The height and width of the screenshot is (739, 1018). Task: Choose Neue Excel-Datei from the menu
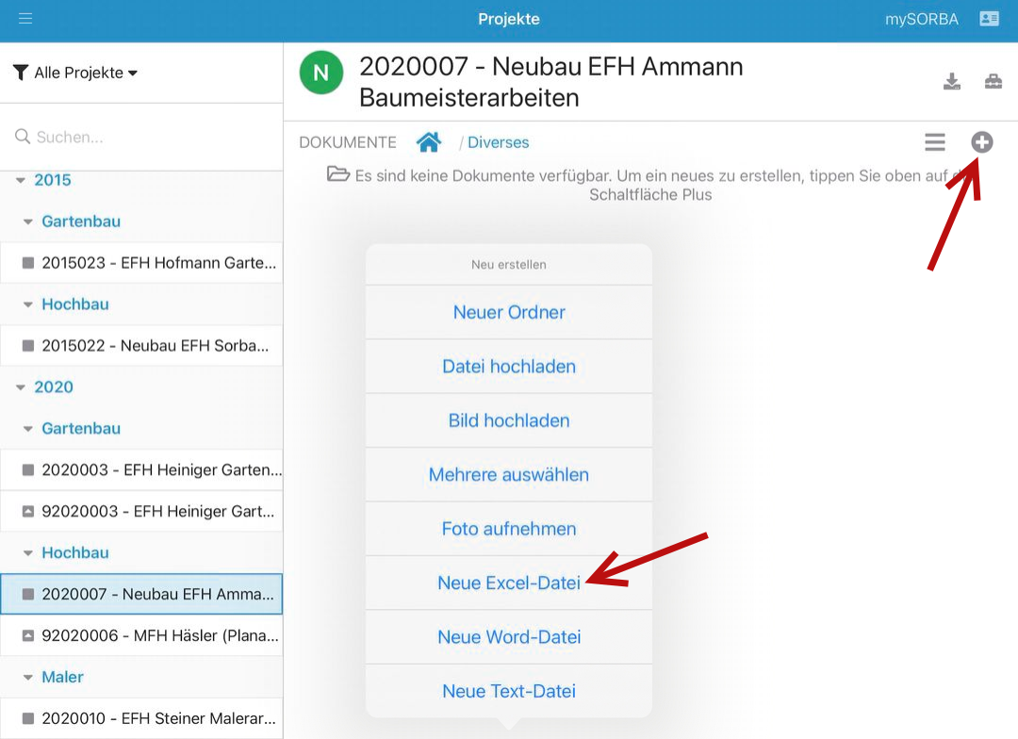point(509,583)
